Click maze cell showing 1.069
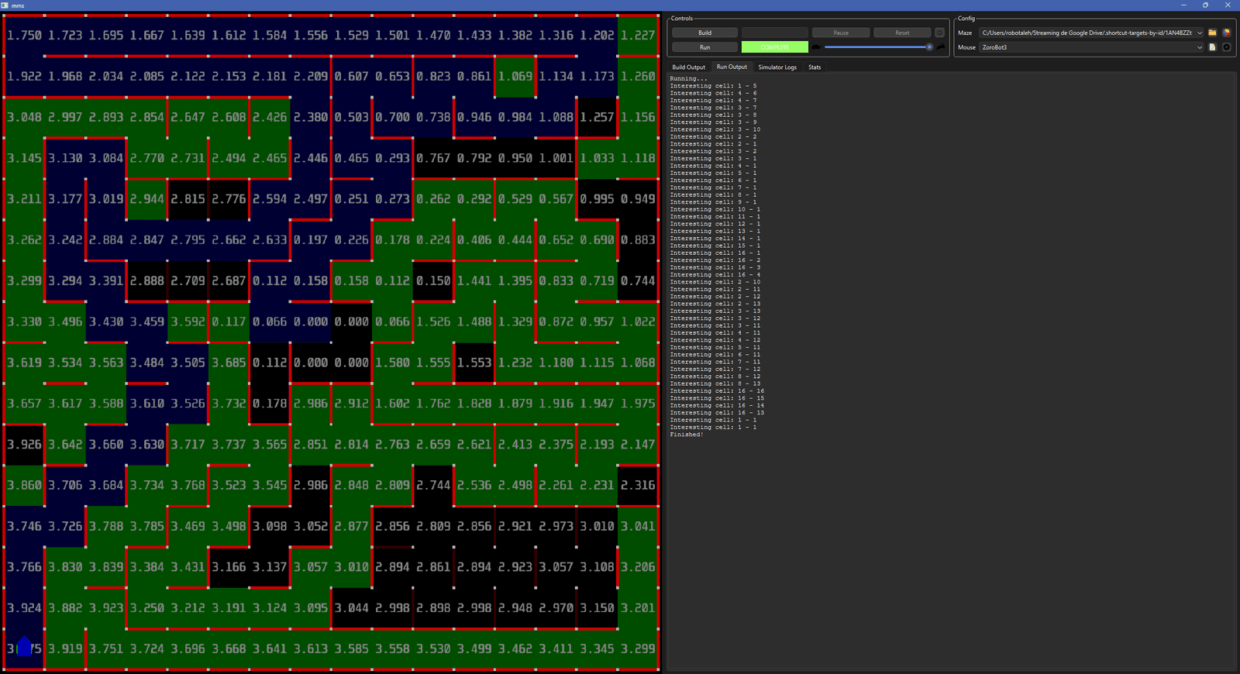 [x=515, y=77]
